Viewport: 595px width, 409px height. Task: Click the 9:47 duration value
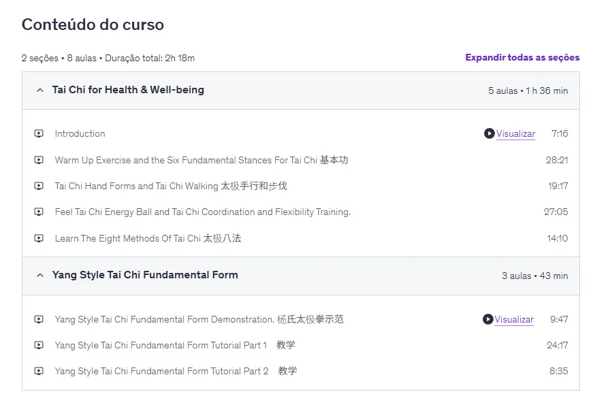click(559, 319)
